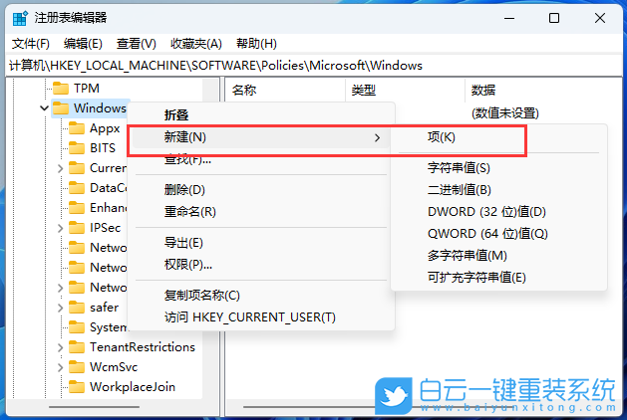Image resolution: width=627 pixels, height=420 pixels.
Task: Choose 导出(E) in the context menu
Action: (261, 242)
